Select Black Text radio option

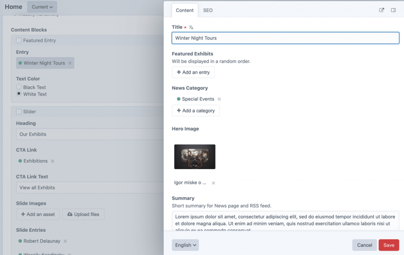pos(19,87)
